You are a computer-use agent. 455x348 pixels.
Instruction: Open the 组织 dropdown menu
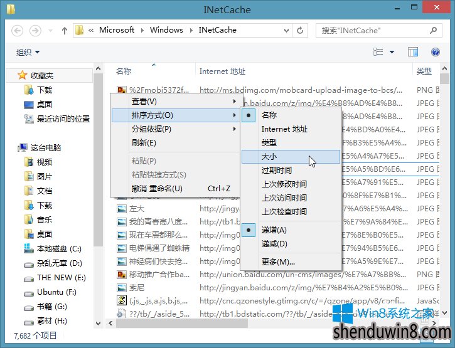28,52
